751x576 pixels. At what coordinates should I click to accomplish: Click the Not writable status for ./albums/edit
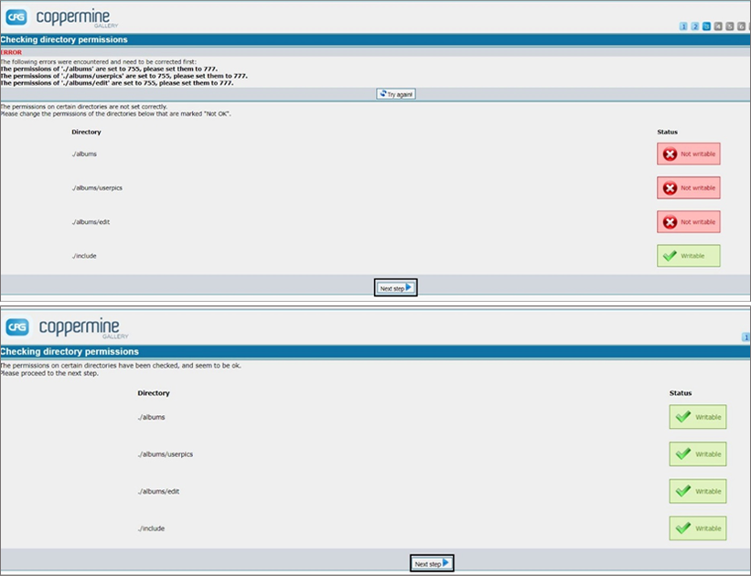pyautogui.click(x=688, y=221)
